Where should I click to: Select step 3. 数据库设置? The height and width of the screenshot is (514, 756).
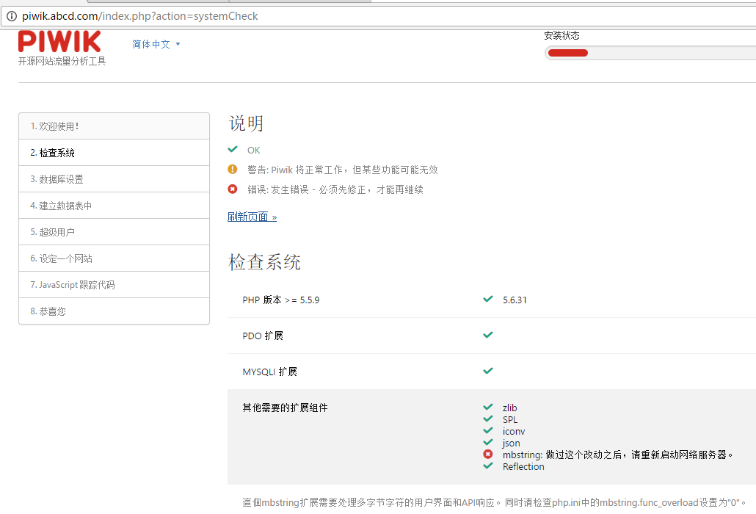(x=114, y=179)
